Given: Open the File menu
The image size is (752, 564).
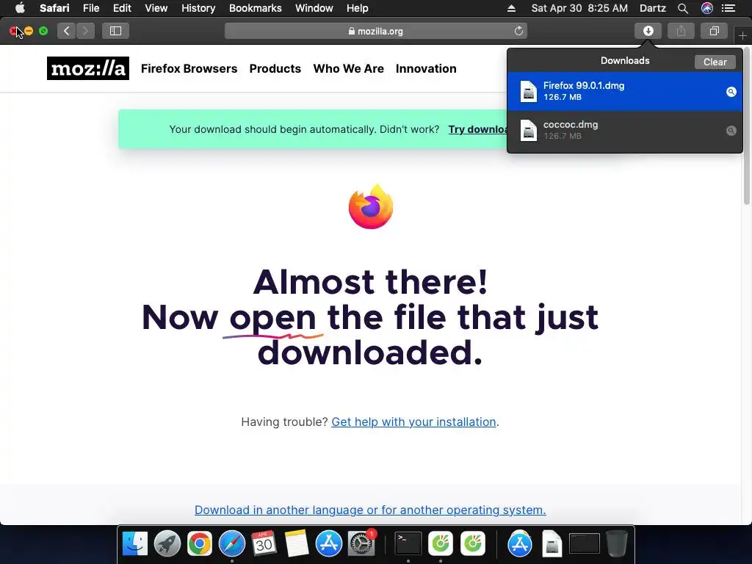Looking at the screenshot, I should pos(90,8).
